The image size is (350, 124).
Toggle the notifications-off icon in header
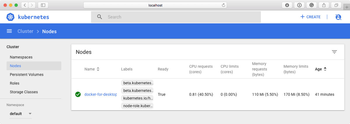click(338, 17)
